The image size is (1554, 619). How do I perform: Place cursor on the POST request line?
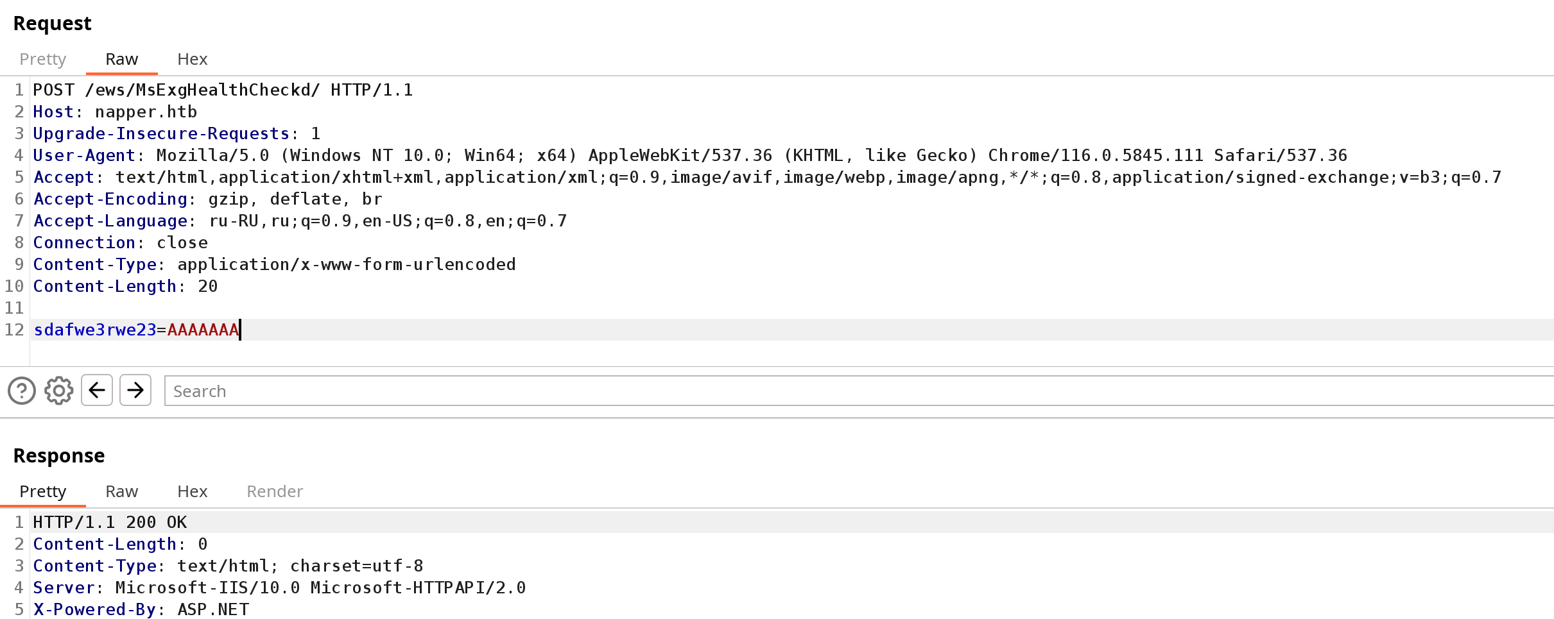click(223, 90)
